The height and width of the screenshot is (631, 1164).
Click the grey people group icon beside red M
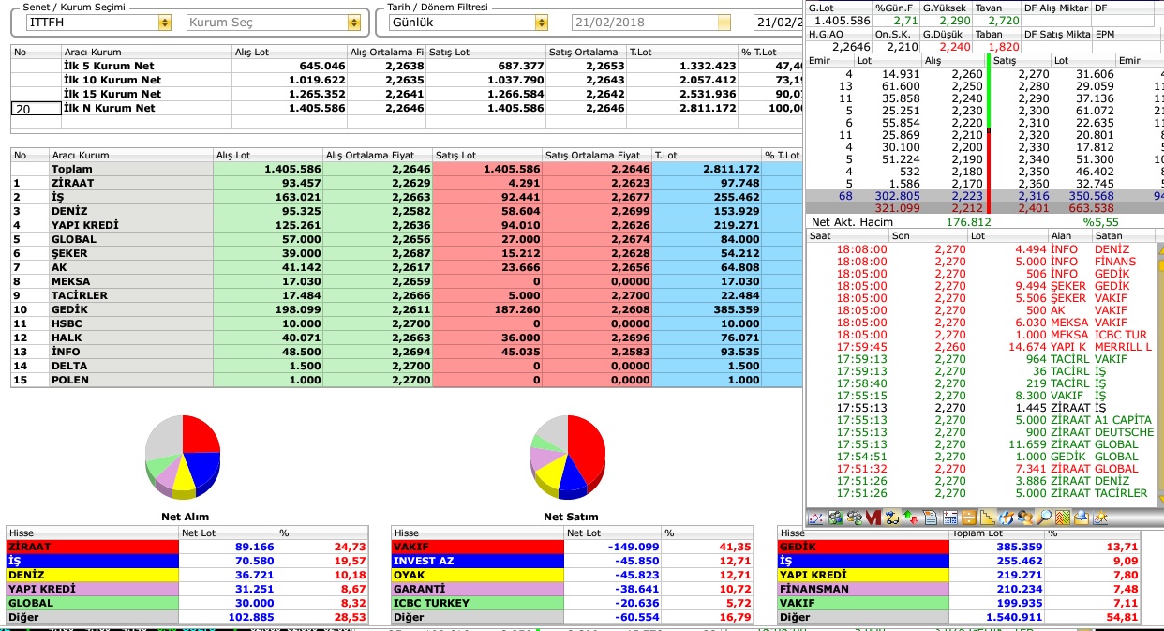pos(854,517)
